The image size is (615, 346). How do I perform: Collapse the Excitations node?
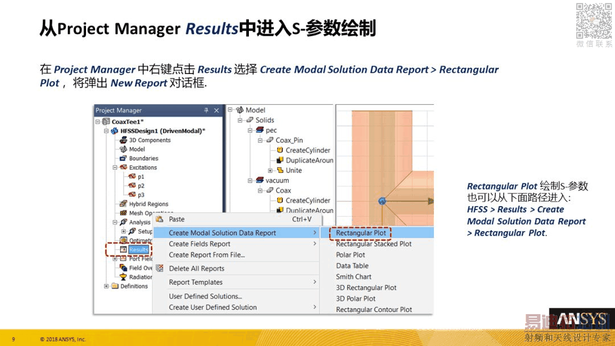(x=115, y=167)
